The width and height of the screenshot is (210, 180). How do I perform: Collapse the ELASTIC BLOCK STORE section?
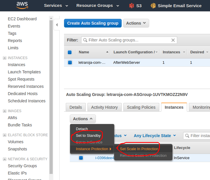[5, 135]
